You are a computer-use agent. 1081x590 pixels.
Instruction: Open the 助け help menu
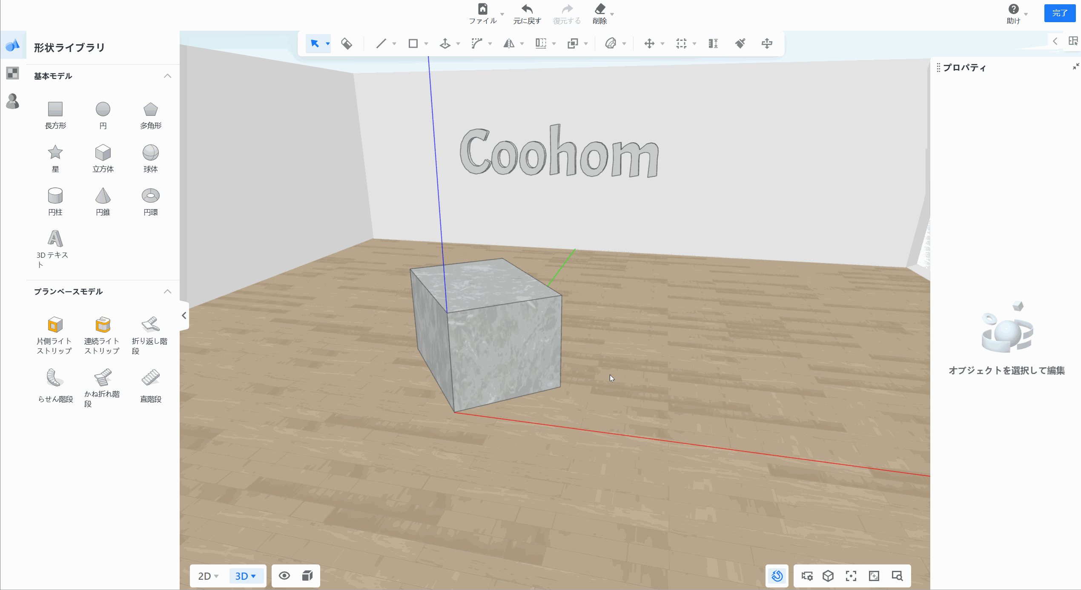point(1014,14)
